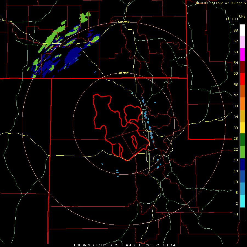This screenshot has width=247, height=247.
Task: Click the white swatch in the tops legend
Action: [242, 30]
